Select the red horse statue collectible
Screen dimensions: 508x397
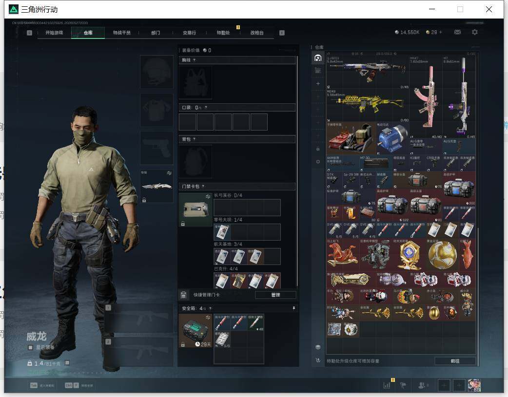(x=343, y=255)
